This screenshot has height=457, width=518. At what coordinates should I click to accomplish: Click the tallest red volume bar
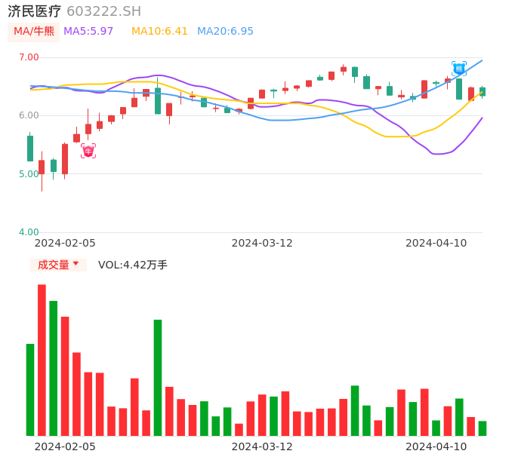tap(42, 360)
